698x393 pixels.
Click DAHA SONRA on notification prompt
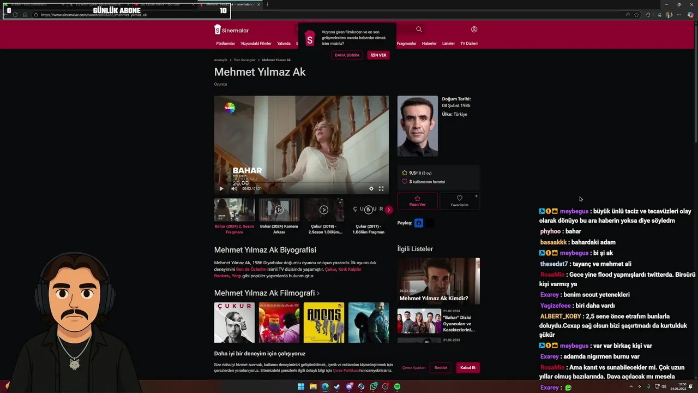click(x=347, y=55)
